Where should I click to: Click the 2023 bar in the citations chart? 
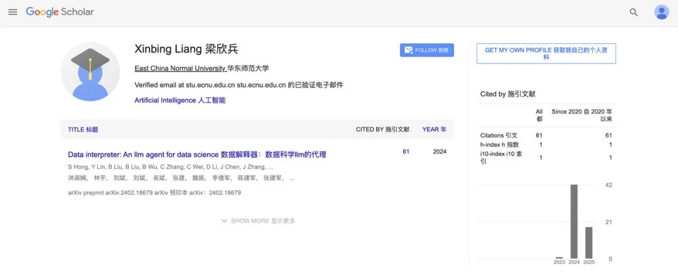tap(559, 258)
